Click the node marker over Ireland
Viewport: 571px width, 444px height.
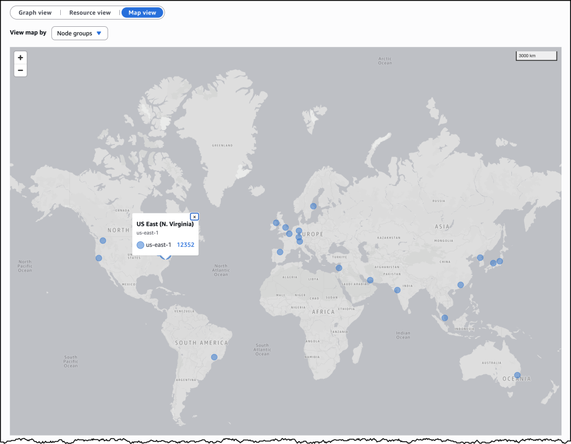click(275, 223)
